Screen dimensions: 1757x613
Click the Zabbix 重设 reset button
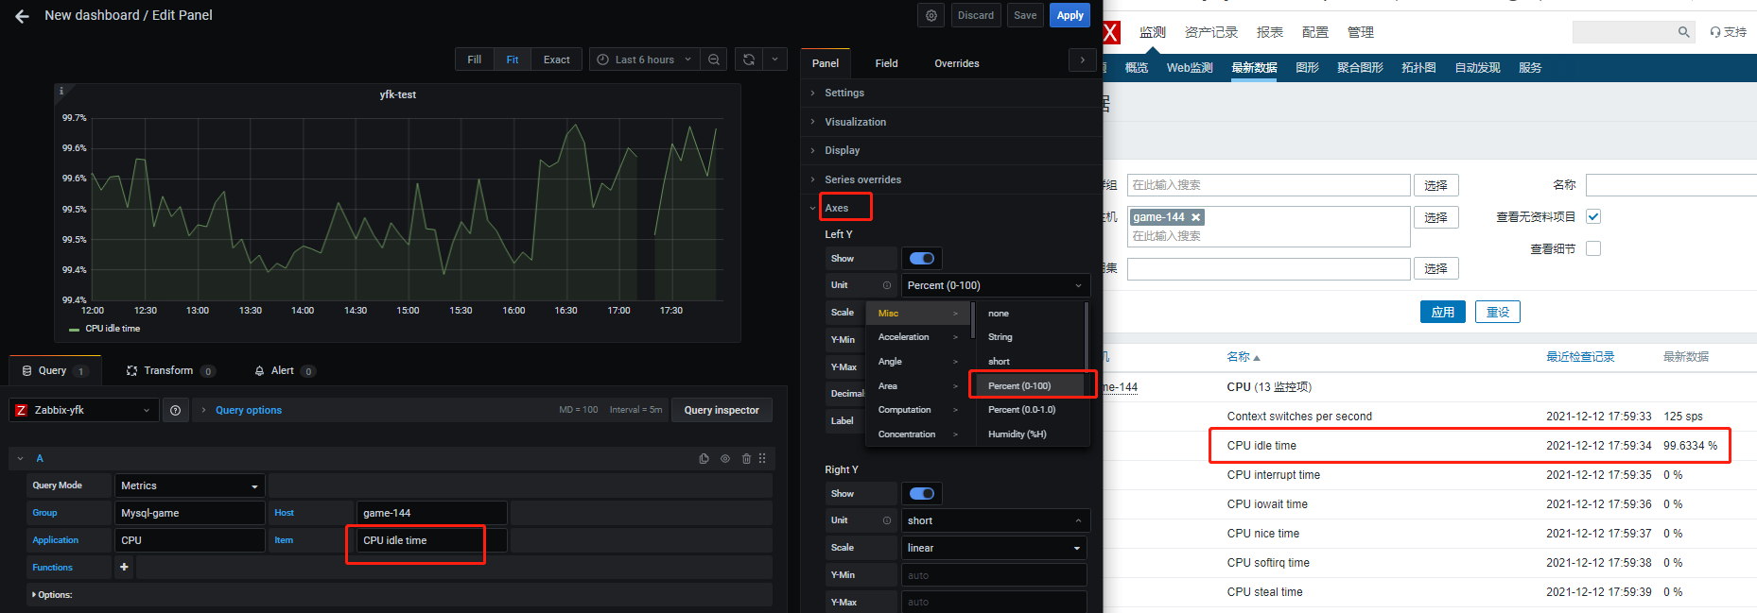click(1498, 312)
